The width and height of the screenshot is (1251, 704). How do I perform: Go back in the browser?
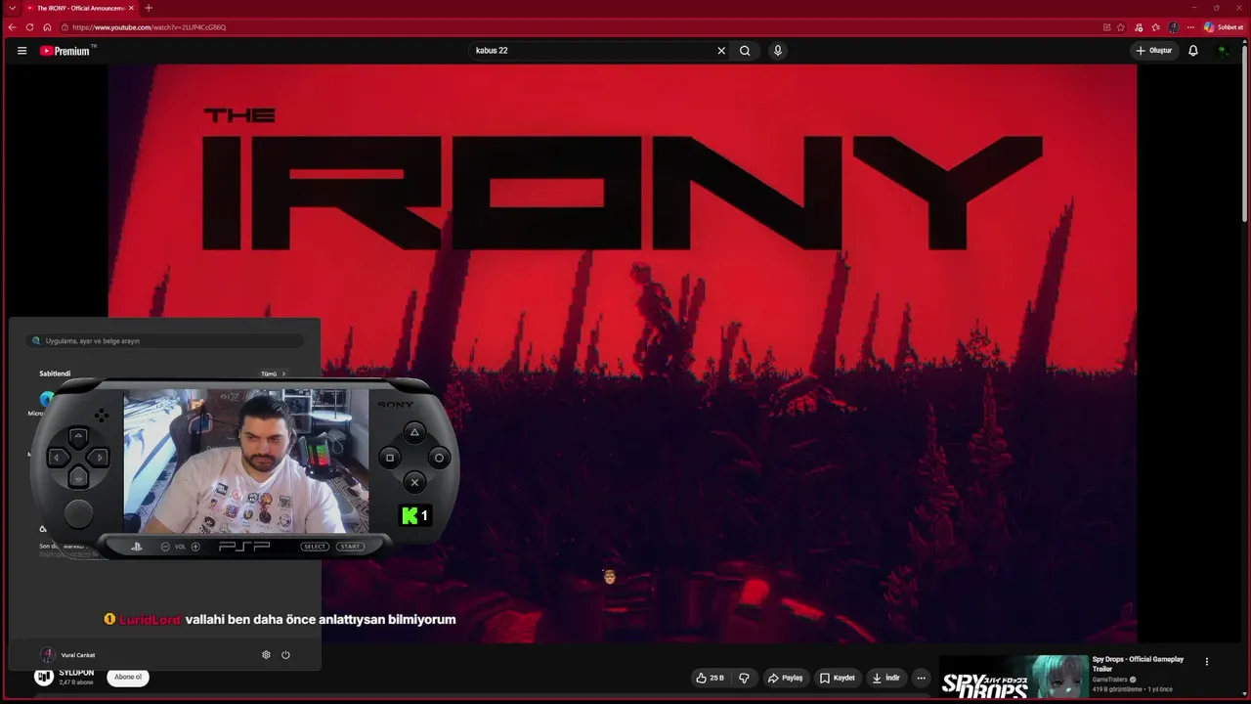tap(12, 27)
